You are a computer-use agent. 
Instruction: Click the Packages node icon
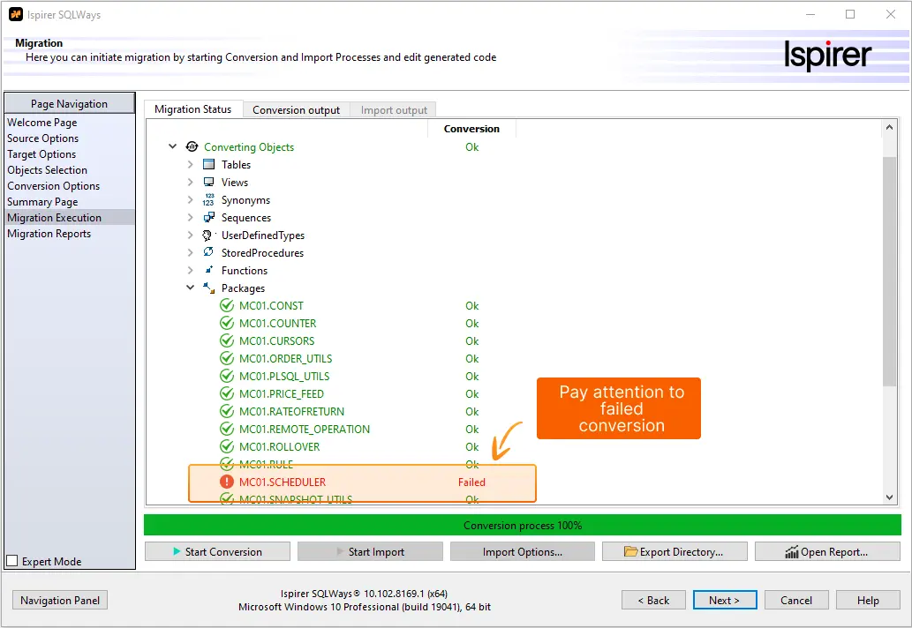click(208, 287)
